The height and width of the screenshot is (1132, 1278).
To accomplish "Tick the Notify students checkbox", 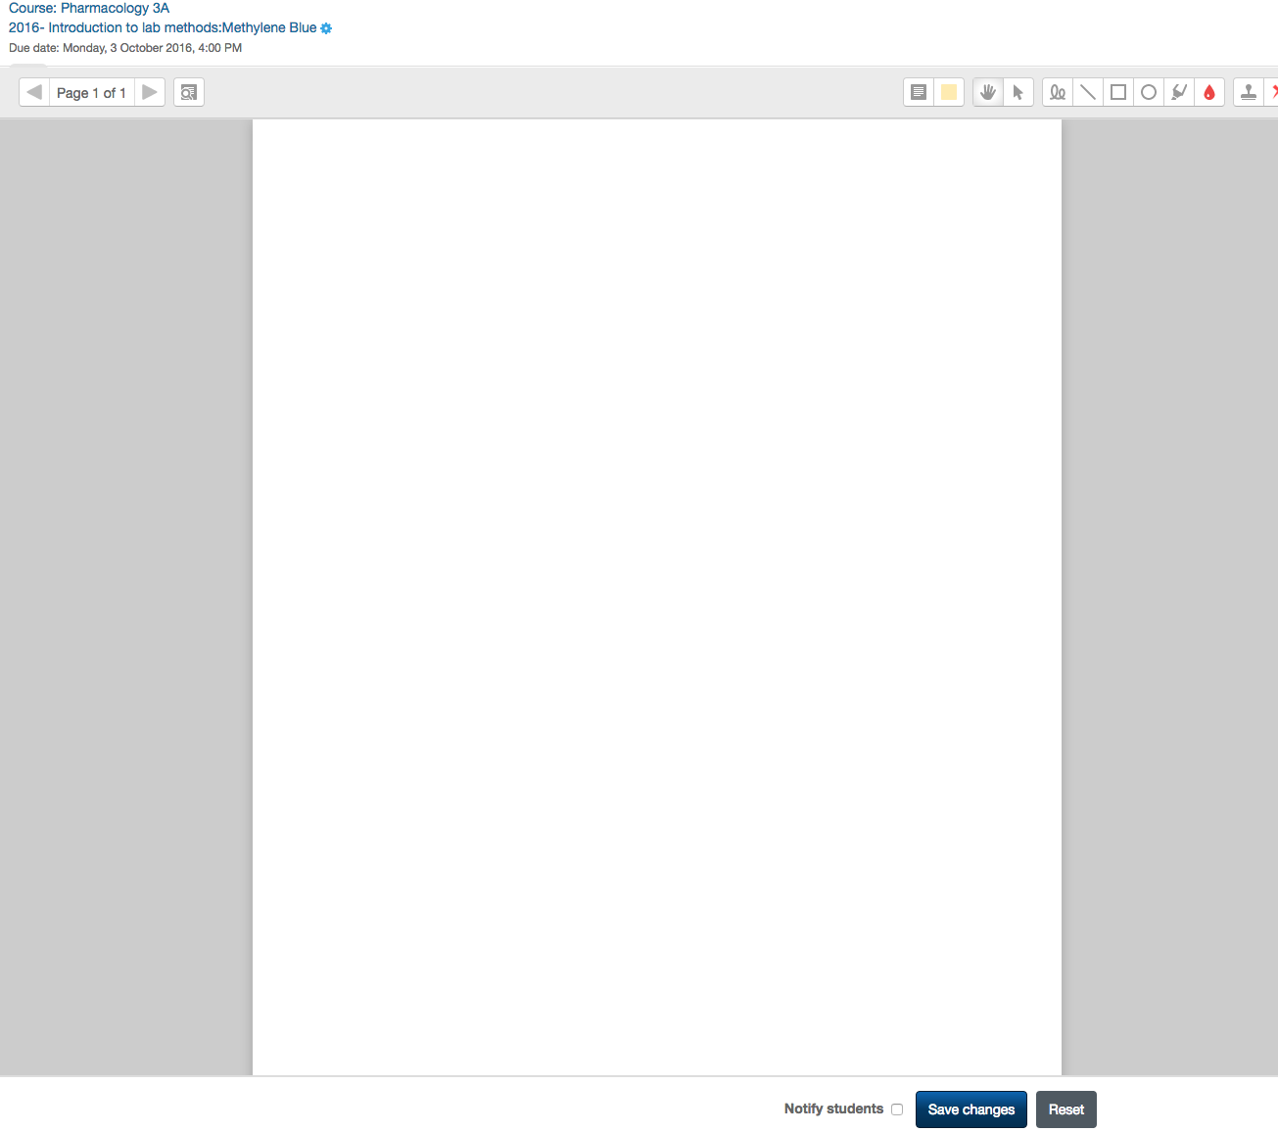I will click(x=897, y=1109).
